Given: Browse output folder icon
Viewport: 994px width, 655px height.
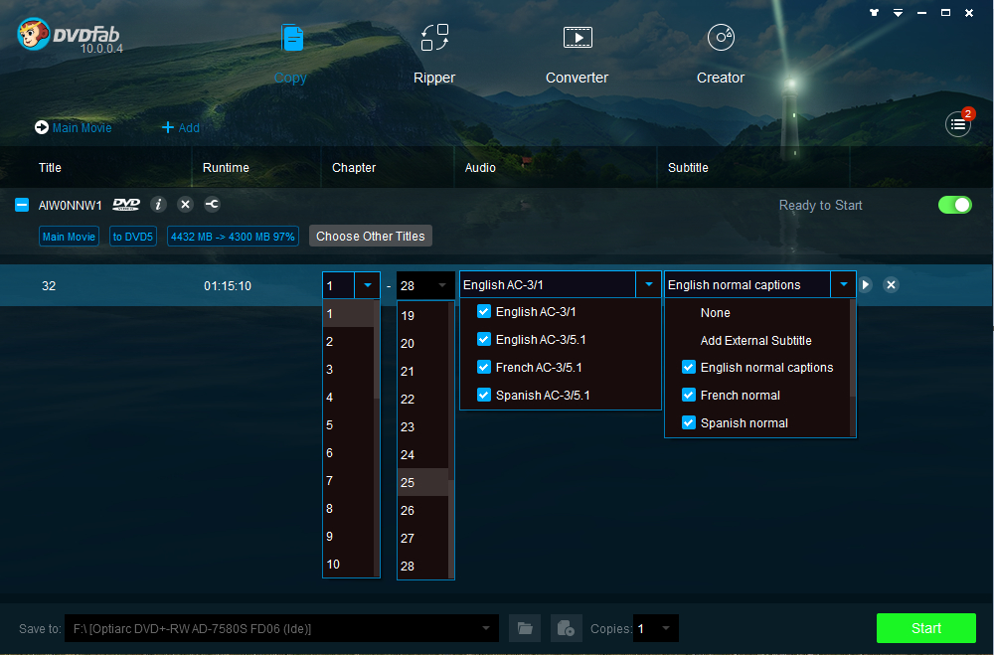Looking at the screenshot, I should pyautogui.click(x=525, y=628).
